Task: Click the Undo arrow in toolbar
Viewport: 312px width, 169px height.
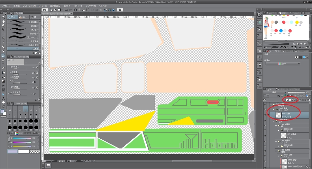Action: pyautogui.click(x=67, y=10)
